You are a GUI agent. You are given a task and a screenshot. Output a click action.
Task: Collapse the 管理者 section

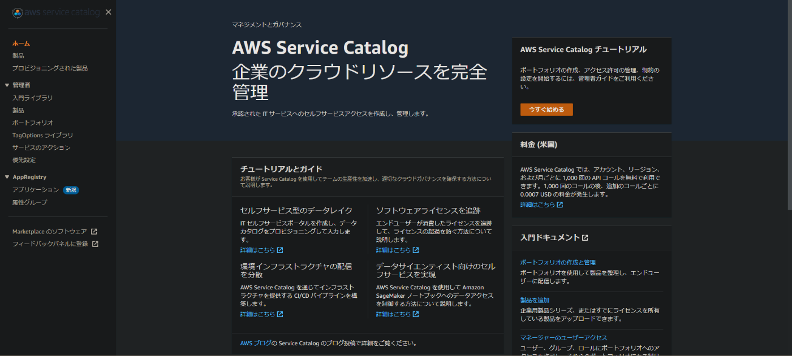click(7, 85)
